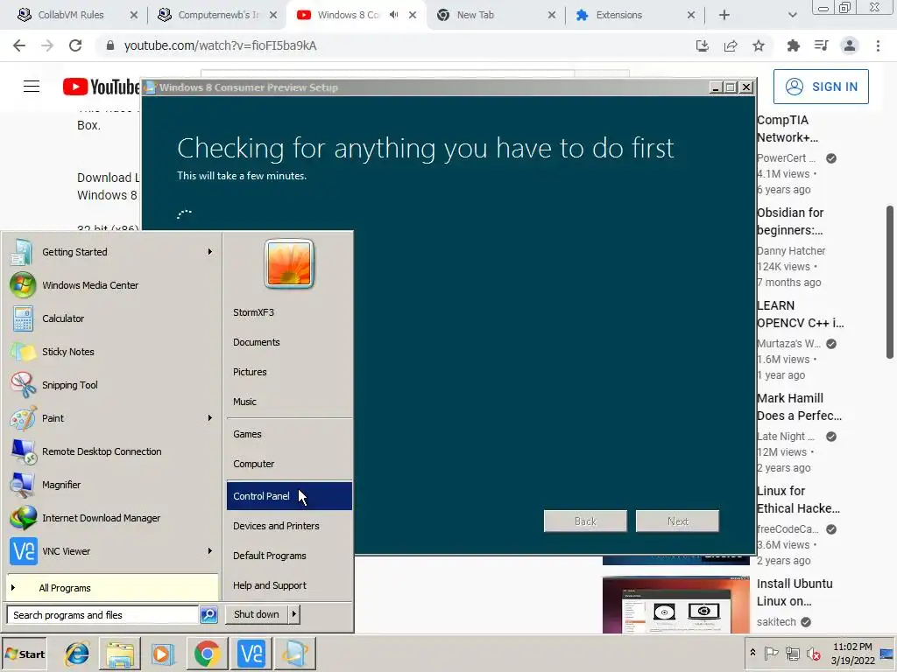Open Chrome media controls icon
This screenshot has height=672, width=897.
[x=821, y=45]
